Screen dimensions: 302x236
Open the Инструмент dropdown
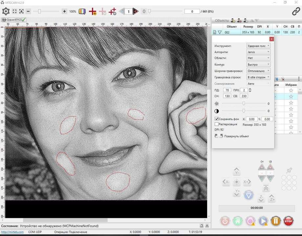tap(258, 46)
